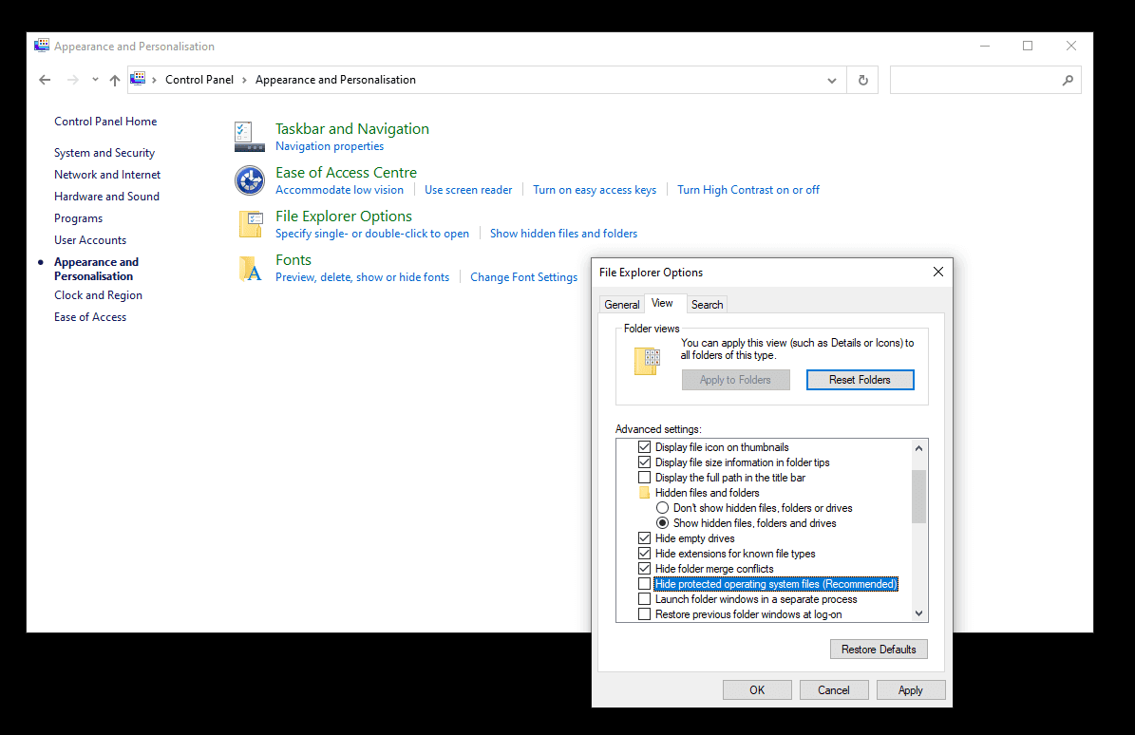Click the Folder views preview icon

click(x=646, y=361)
